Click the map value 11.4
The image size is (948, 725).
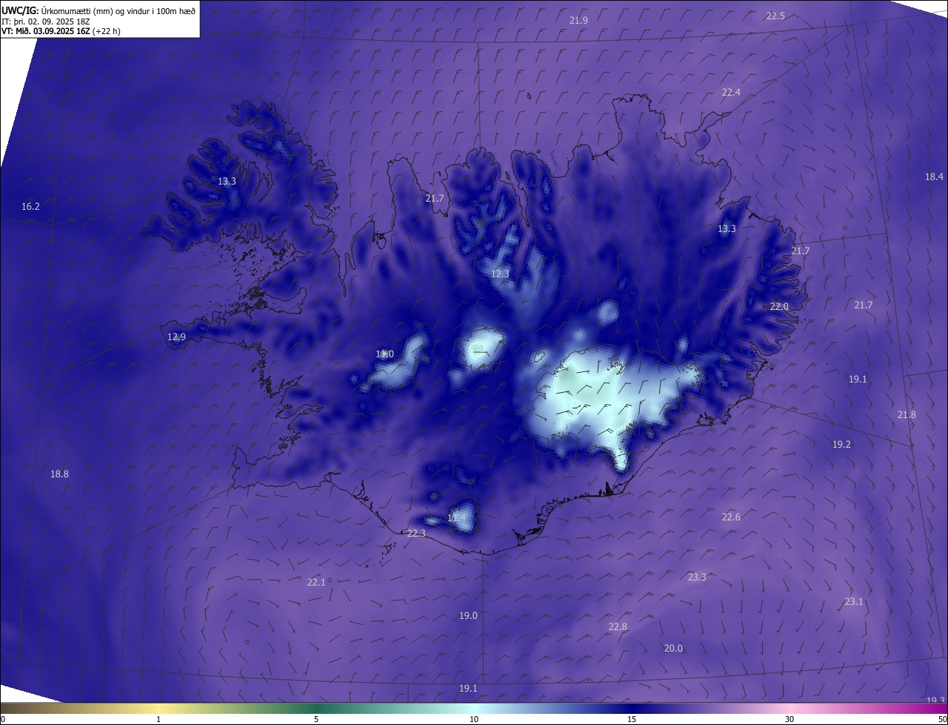(x=456, y=517)
